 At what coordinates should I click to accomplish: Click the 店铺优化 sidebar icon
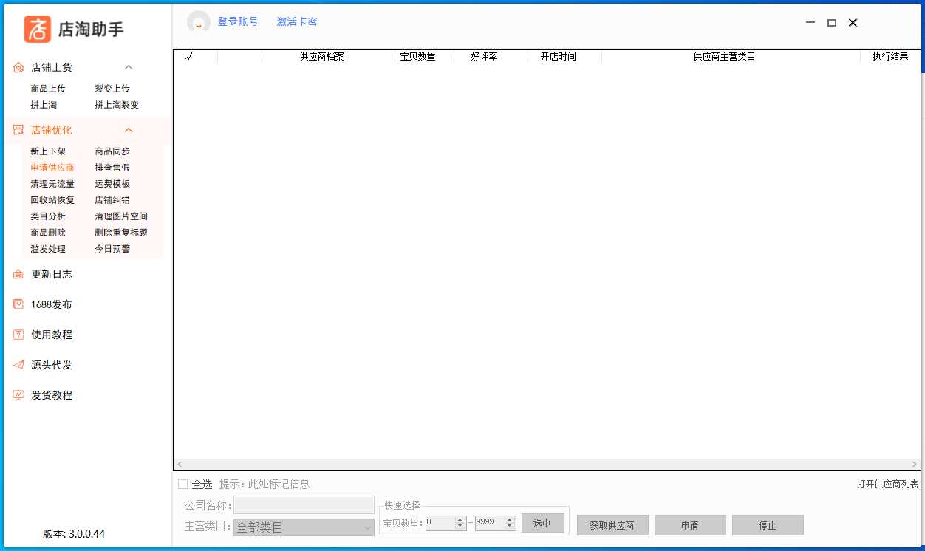click(x=18, y=129)
